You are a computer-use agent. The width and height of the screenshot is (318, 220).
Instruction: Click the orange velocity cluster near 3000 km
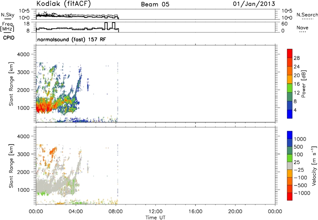pyautogui.click(x=53, y=151)
